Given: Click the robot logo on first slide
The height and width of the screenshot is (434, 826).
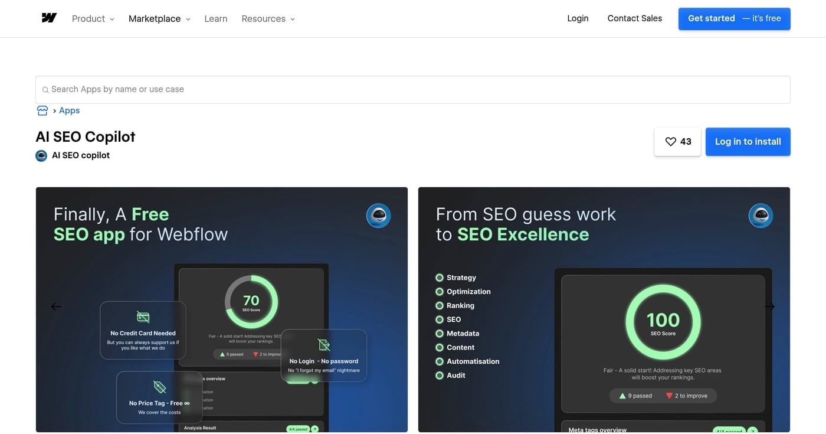Looking at the screenshot, I should (x=378, y=216).
